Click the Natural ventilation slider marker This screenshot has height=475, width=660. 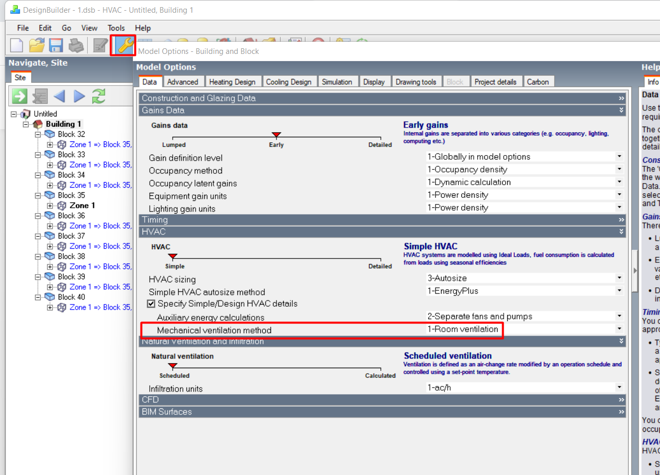(173, 366)
